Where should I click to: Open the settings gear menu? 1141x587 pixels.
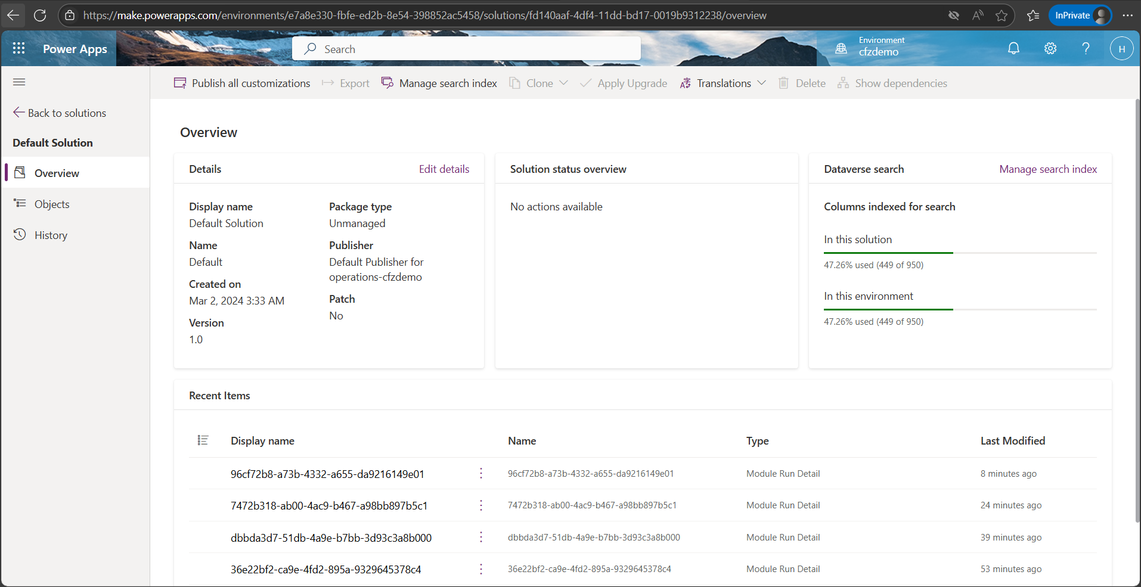point(1050,49)
